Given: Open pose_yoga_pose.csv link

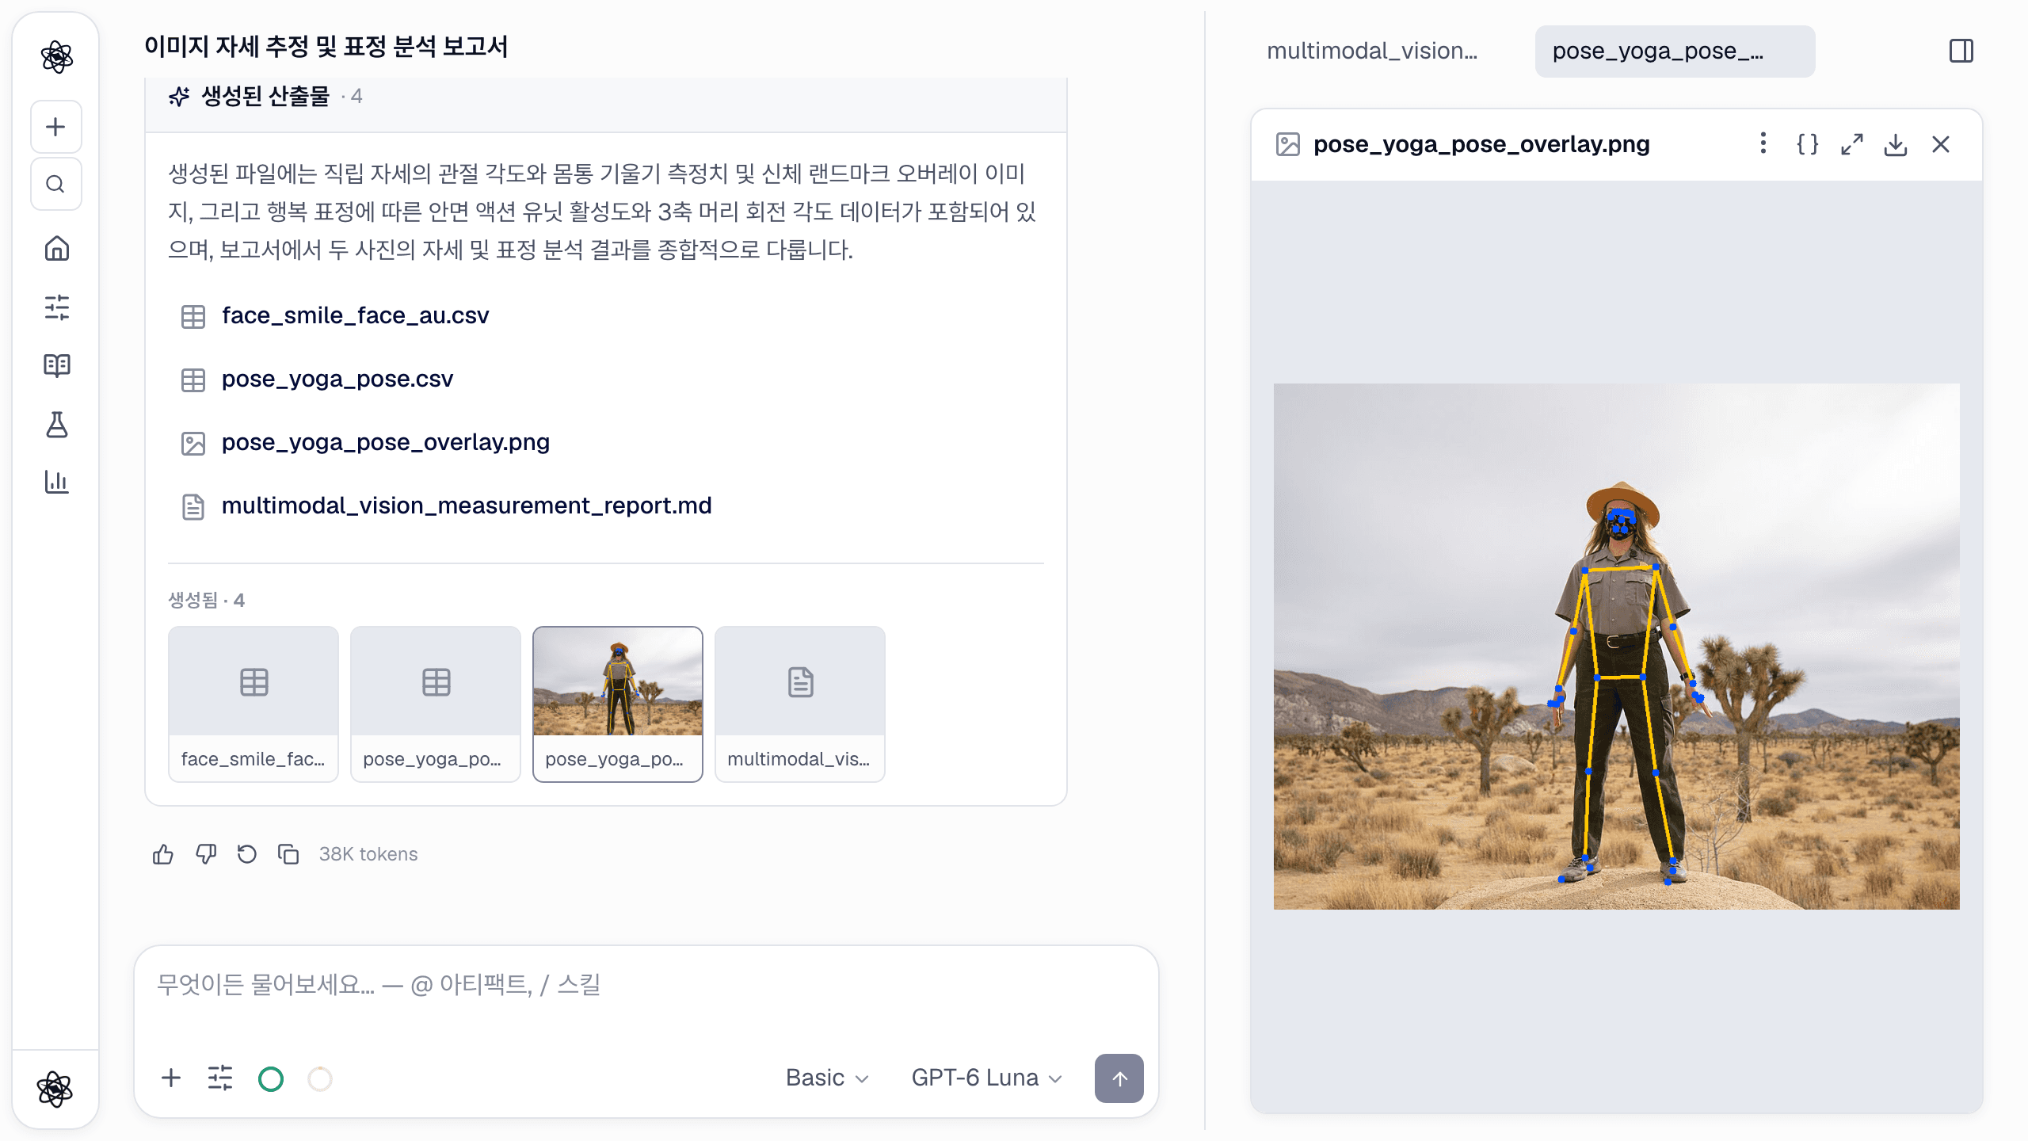Looking at the screenshot, I should tap(337, 379).
